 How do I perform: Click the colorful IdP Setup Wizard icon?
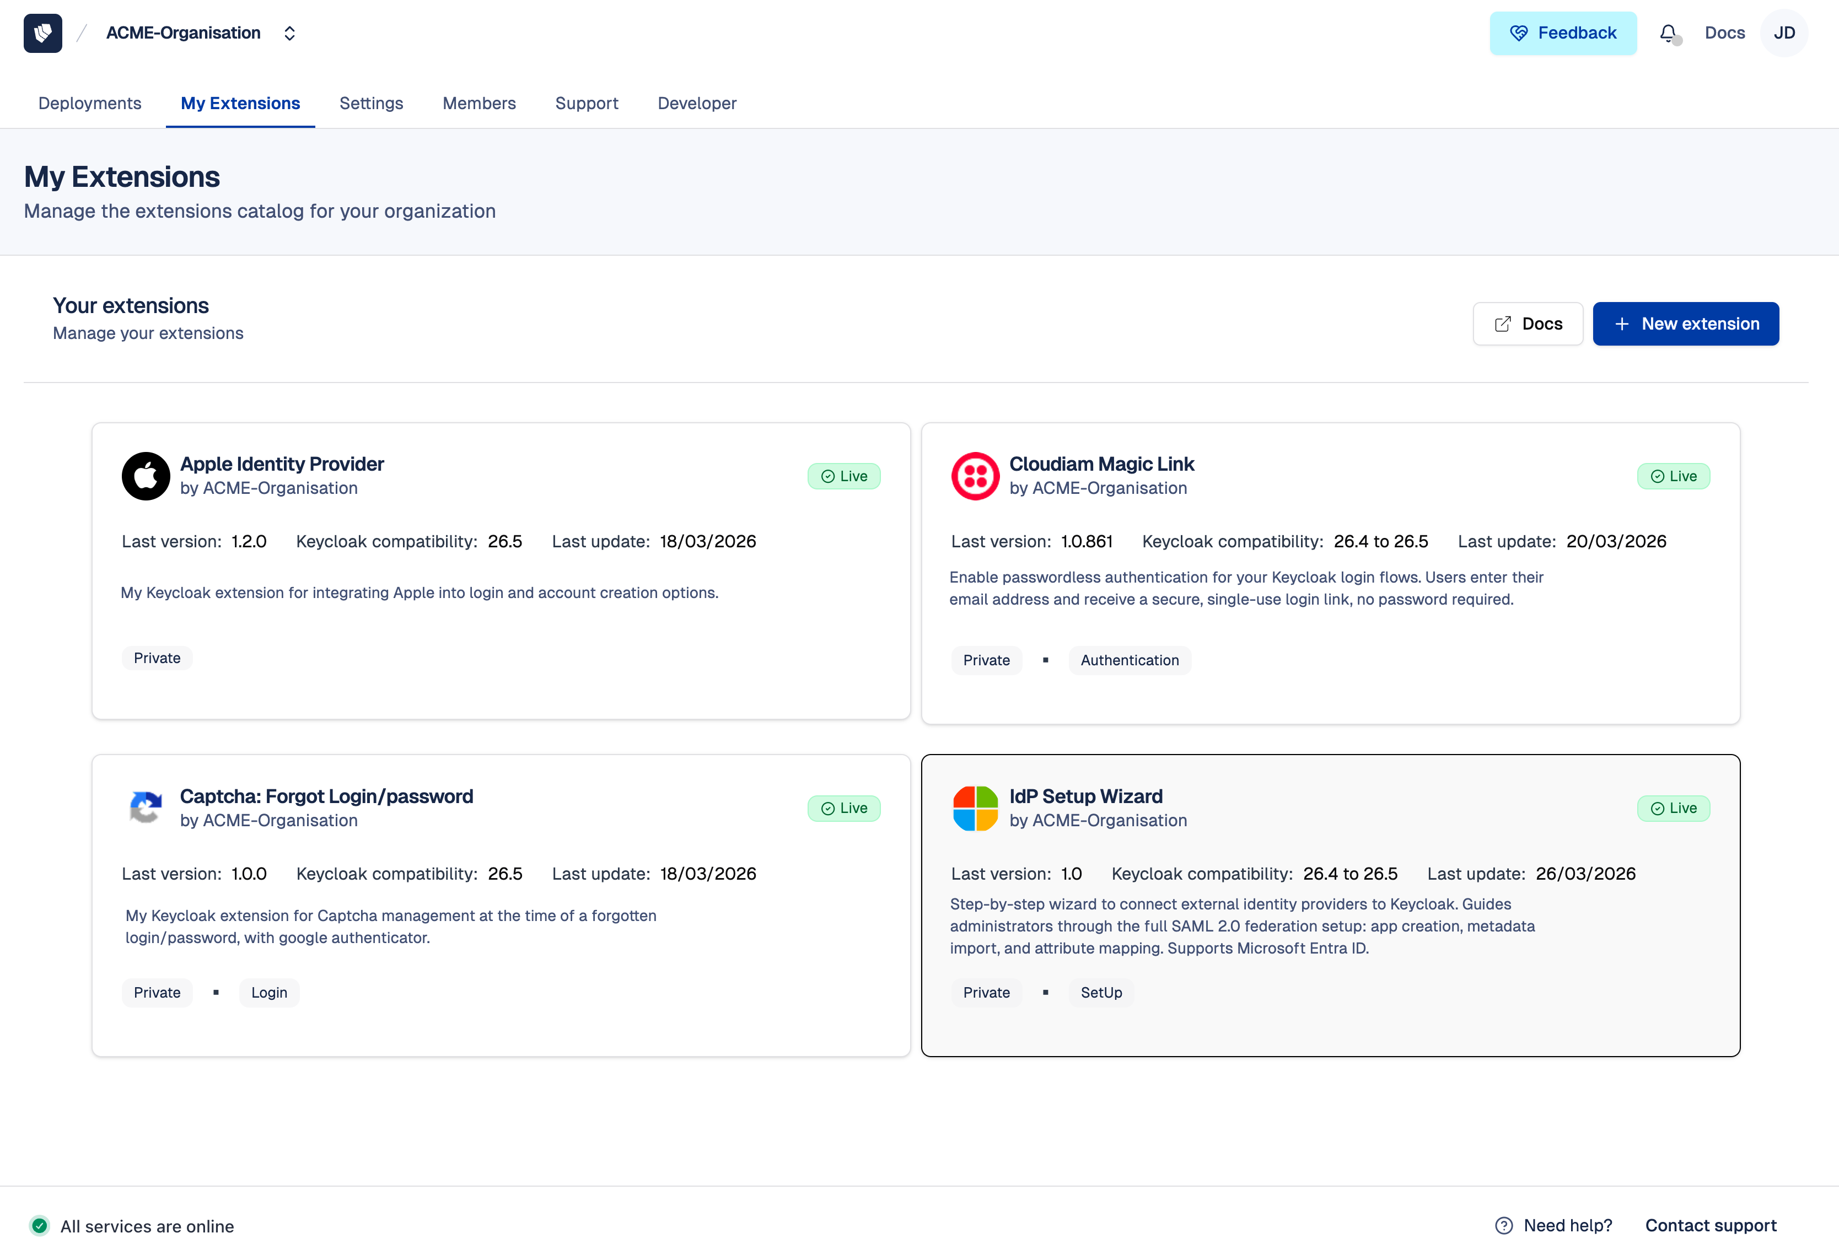tap(975, 809)
